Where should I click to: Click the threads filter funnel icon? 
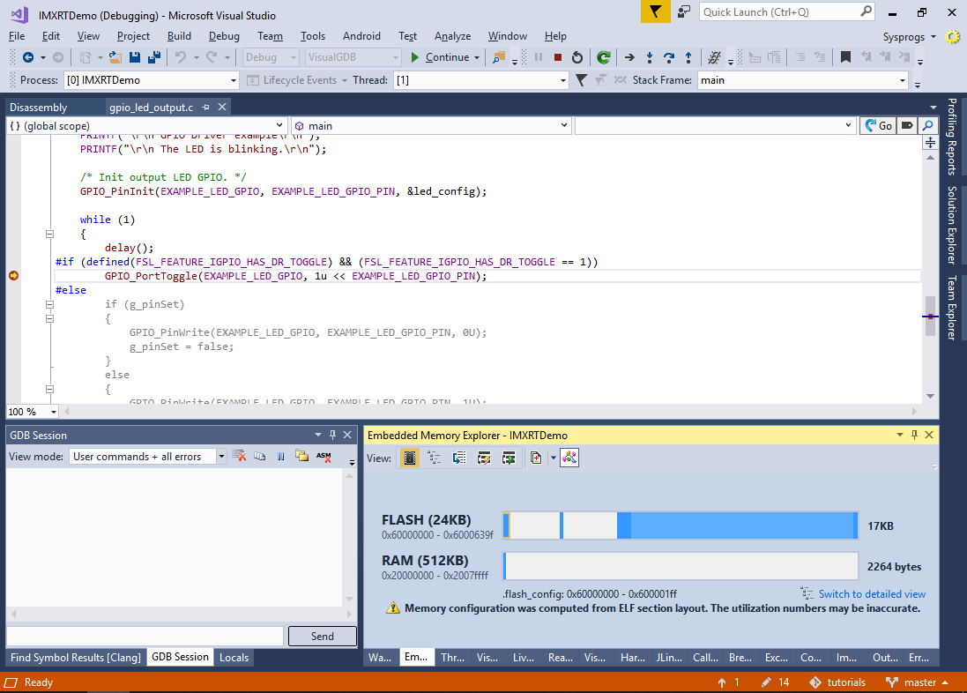click(x=581, y=80)
